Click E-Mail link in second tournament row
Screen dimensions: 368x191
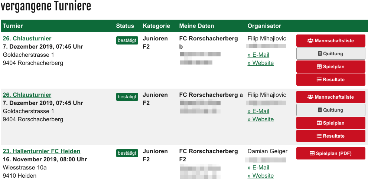[258, 111]
